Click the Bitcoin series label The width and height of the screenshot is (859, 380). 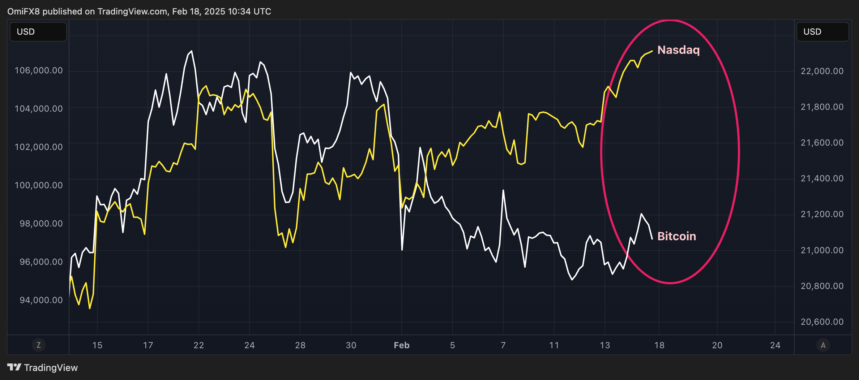coord(676,236)
